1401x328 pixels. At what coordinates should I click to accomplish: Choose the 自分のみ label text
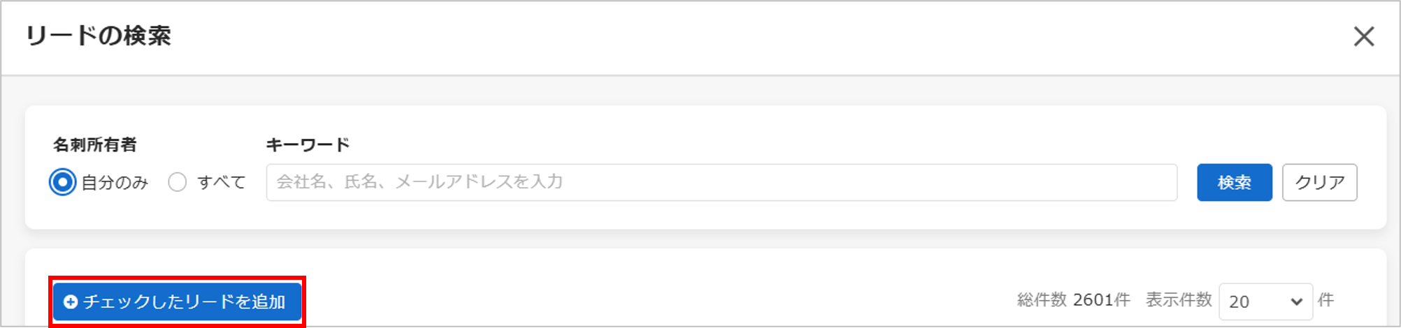click(115, 182)
